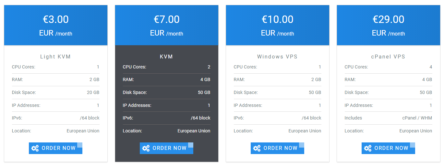The width and height of the screenshot is (444, 166).
Task: Click the dark KVM plan title
Action: pos(166,57)
